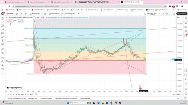Select the brush drawing tool

[x=3, y=37]
